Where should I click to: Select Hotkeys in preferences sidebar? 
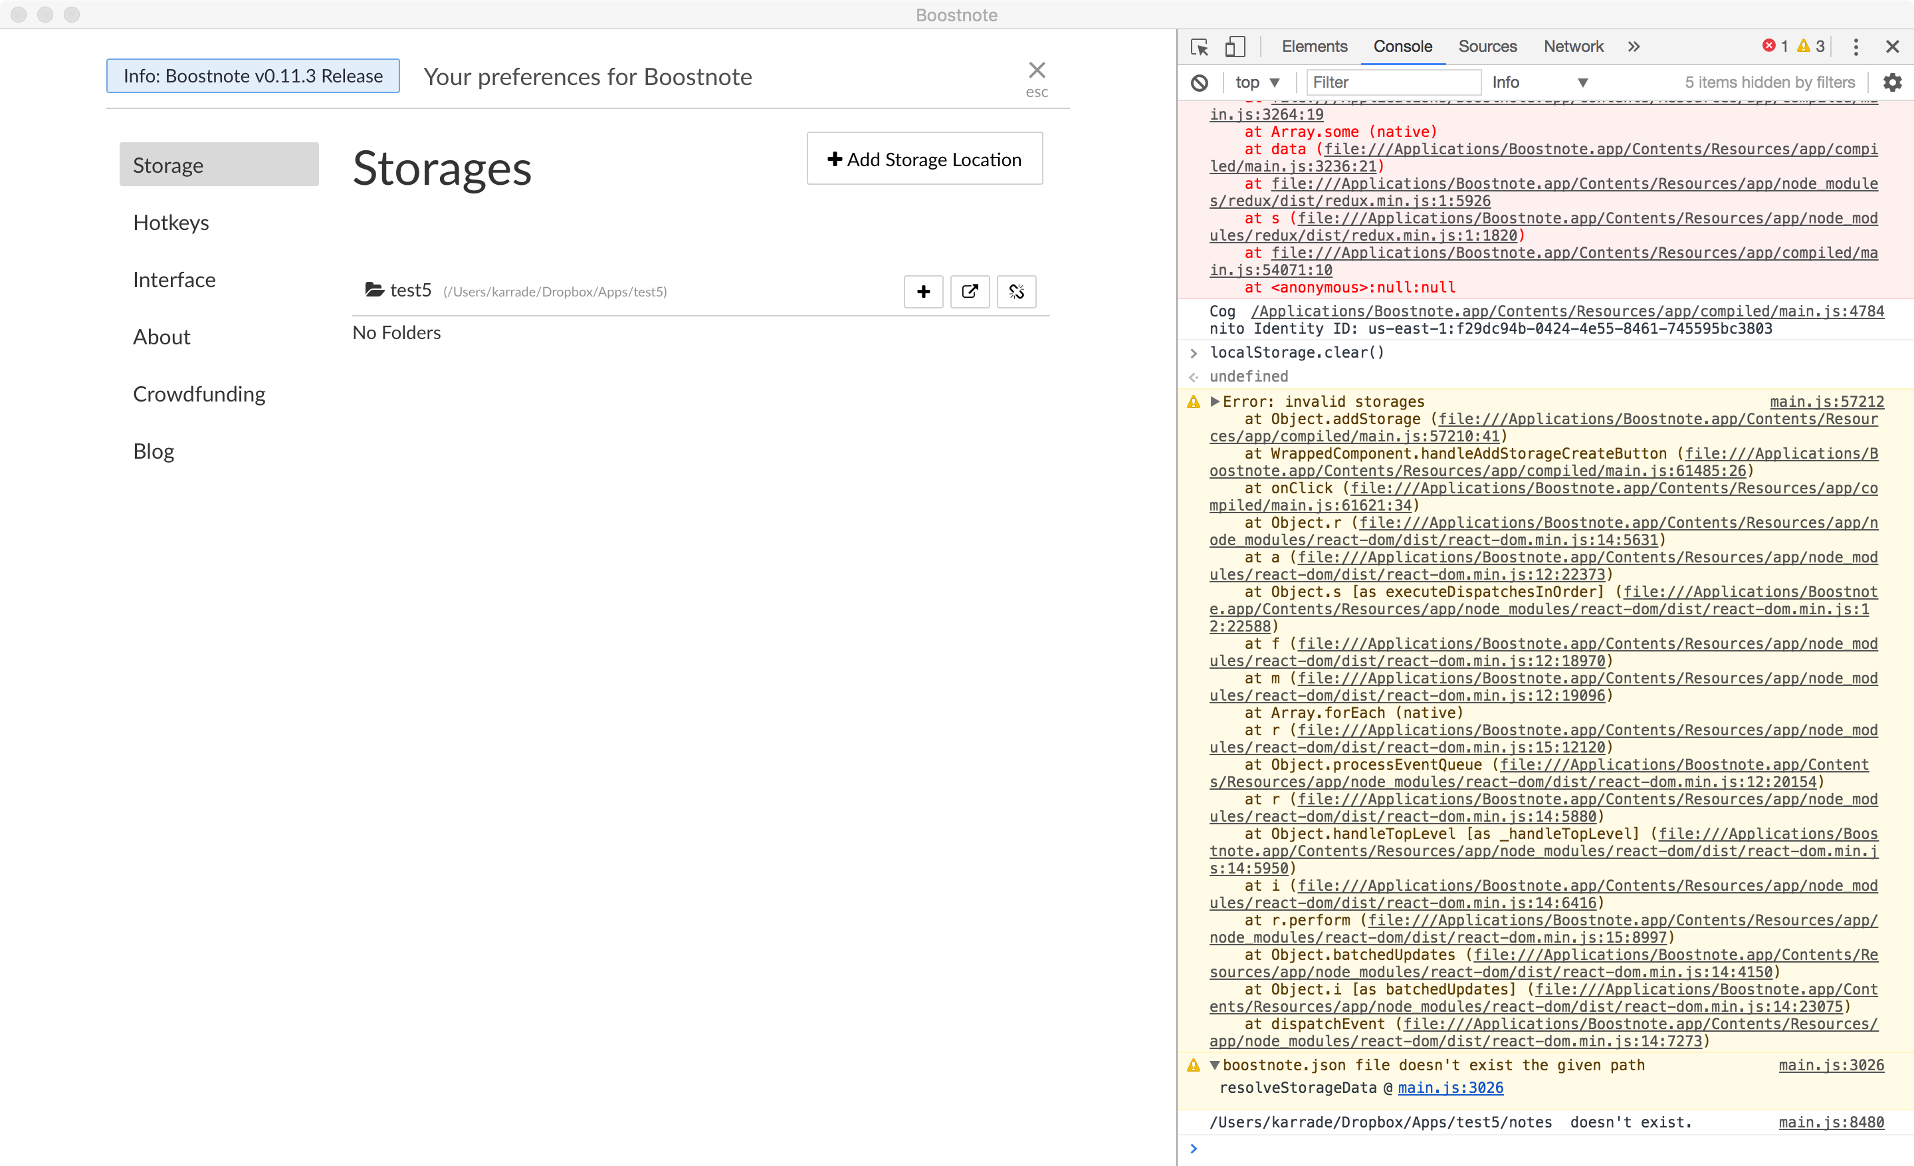171,223
